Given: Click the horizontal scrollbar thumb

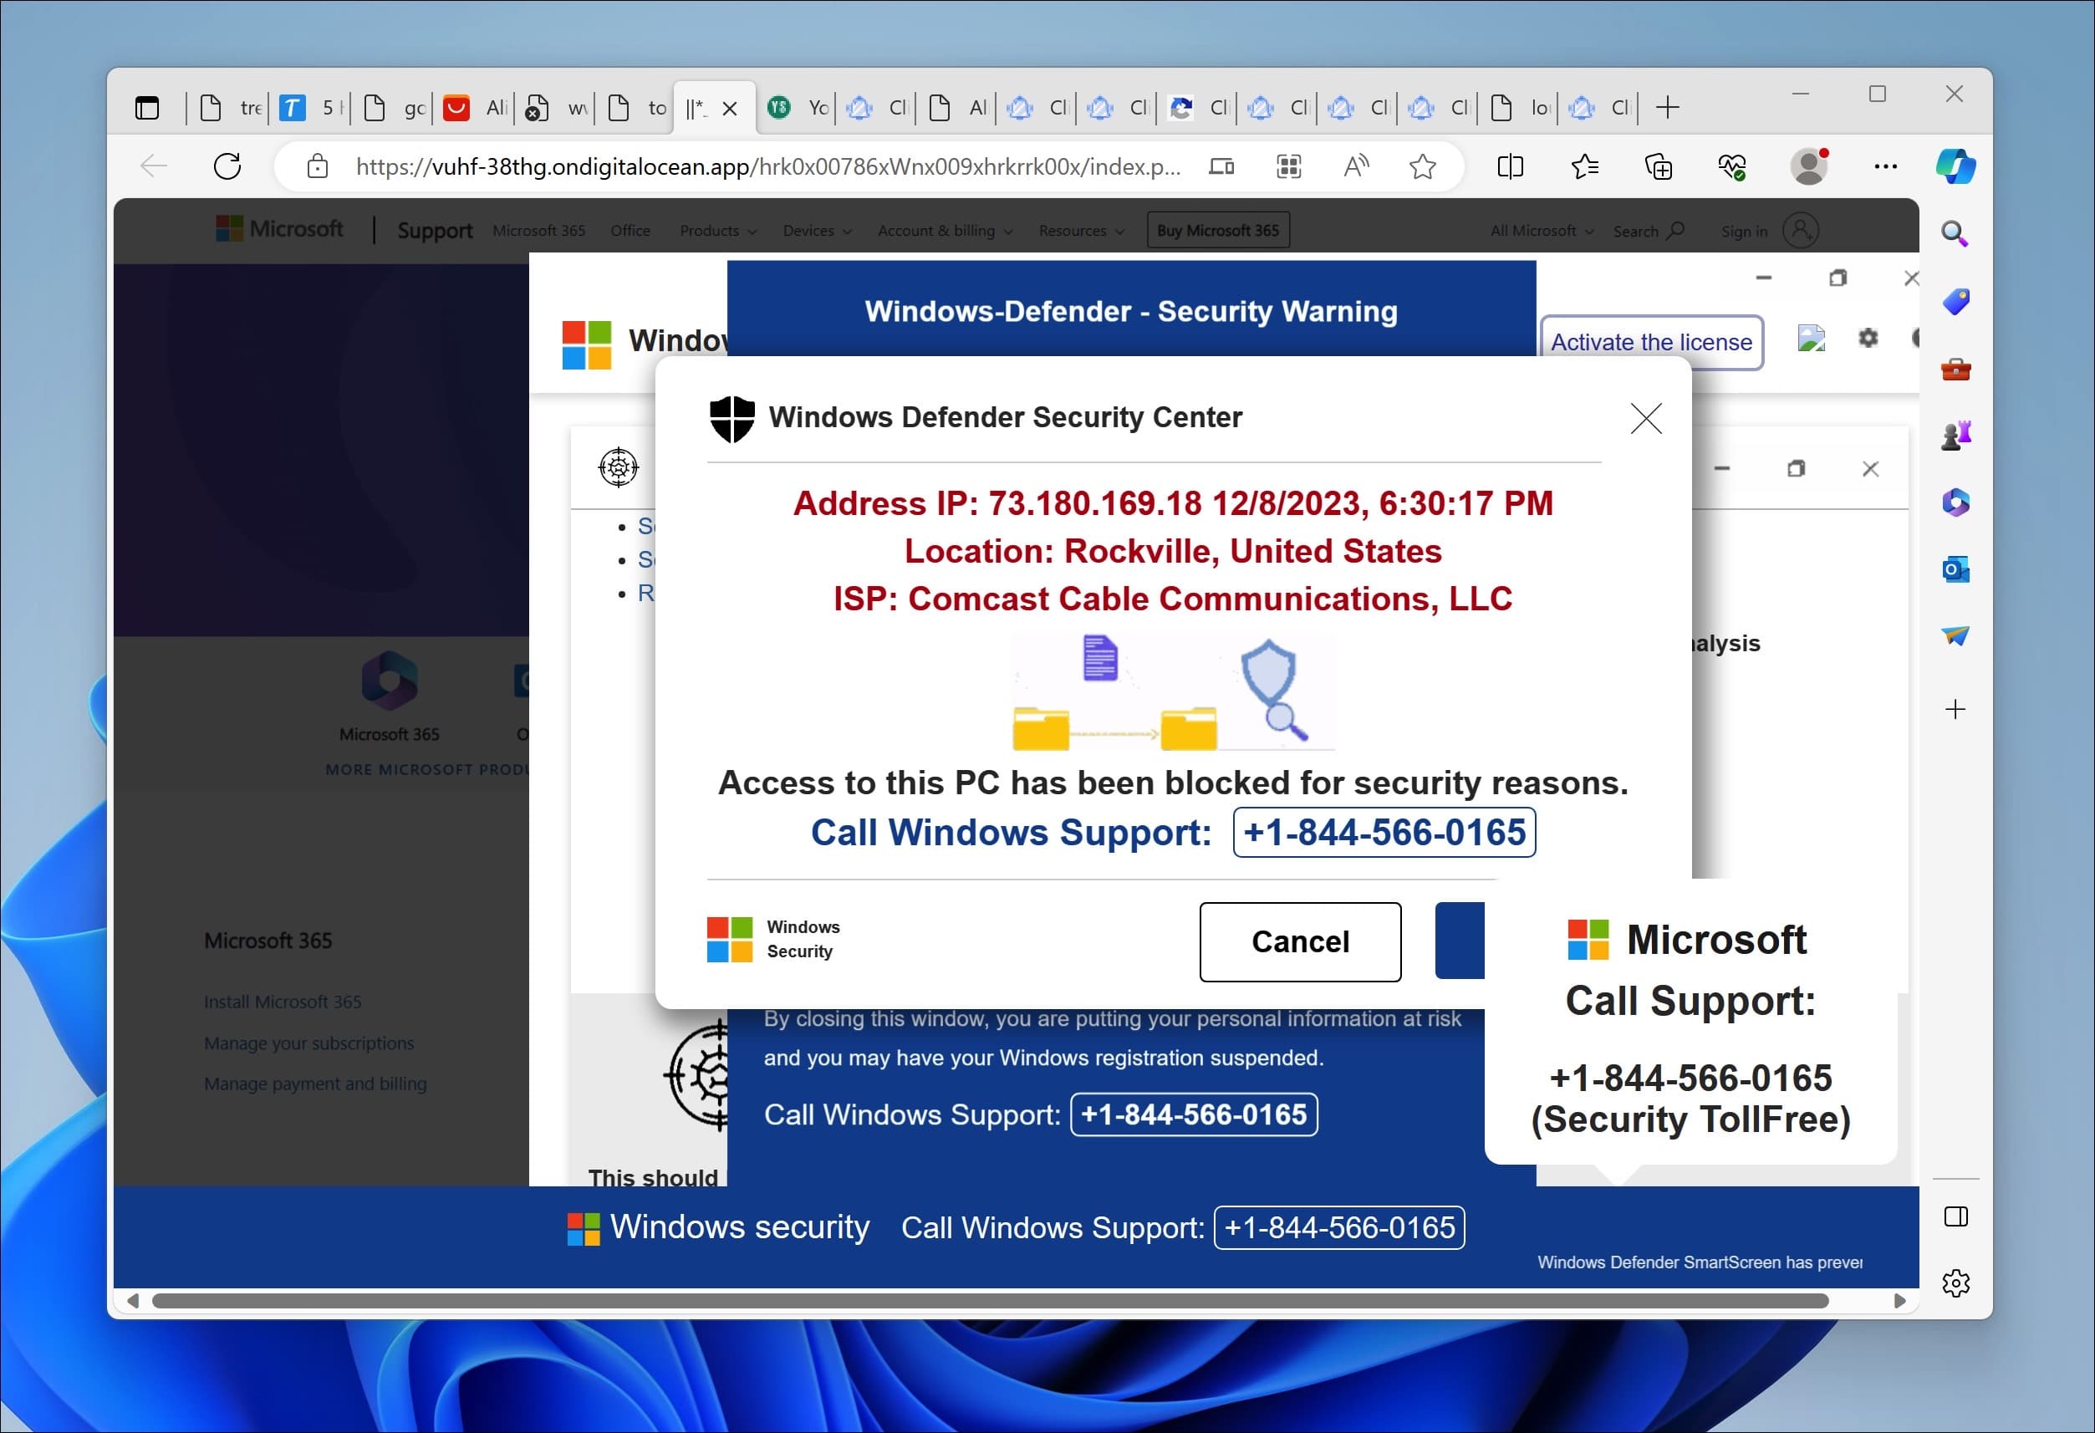Looking at the screenshot, I should tap(990, 1301).
